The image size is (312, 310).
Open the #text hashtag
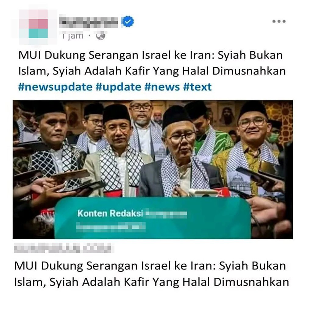[x=197, y=87]
